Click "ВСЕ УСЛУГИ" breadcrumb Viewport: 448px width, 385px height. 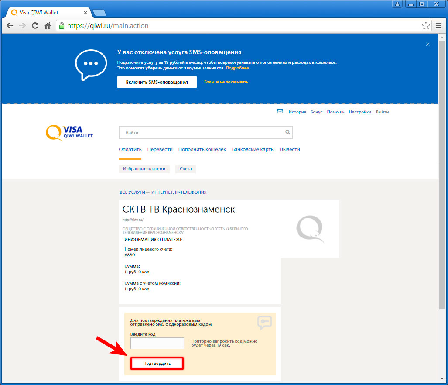(132, 192)
